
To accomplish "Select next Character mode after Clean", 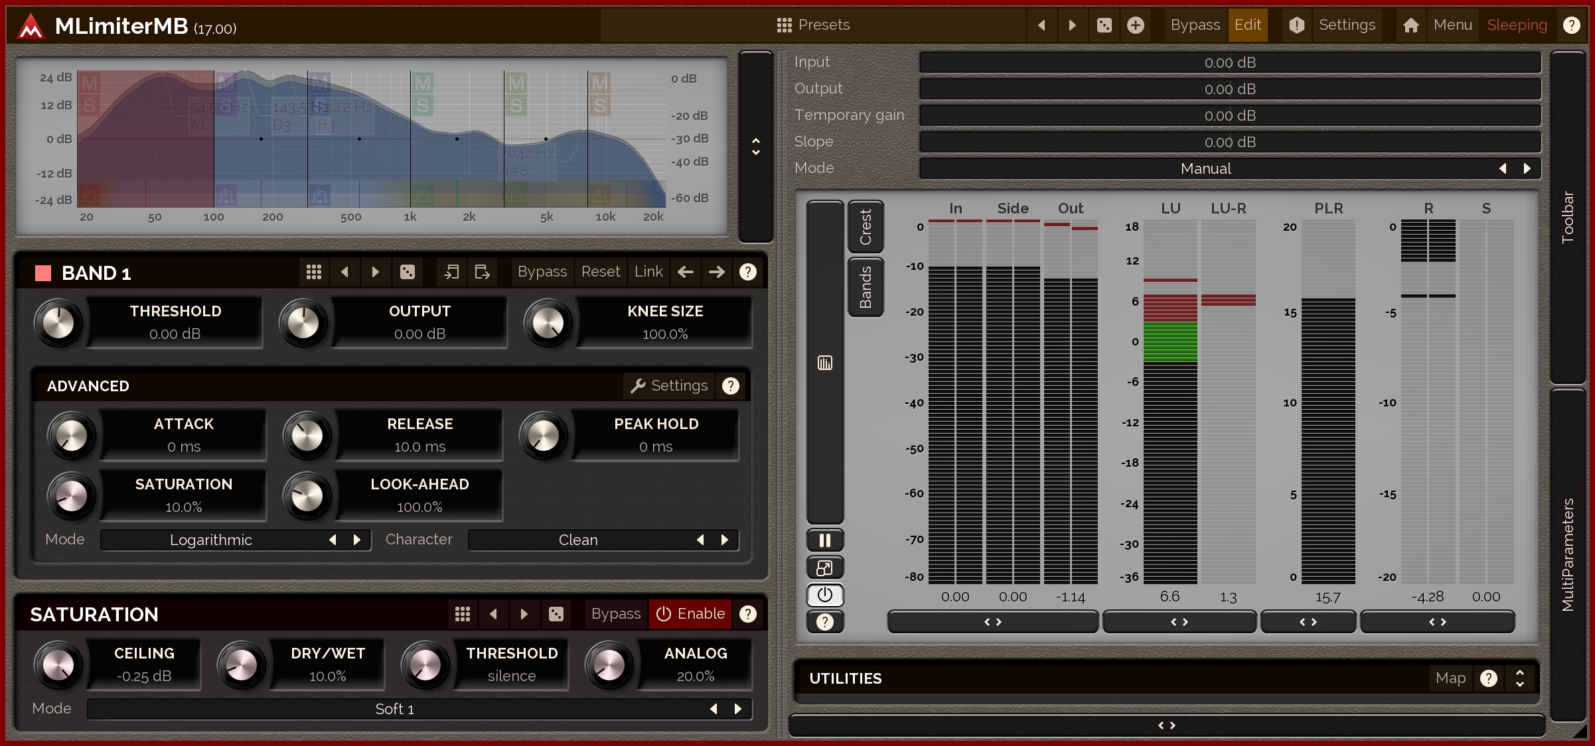I will (x=725, y=540).
